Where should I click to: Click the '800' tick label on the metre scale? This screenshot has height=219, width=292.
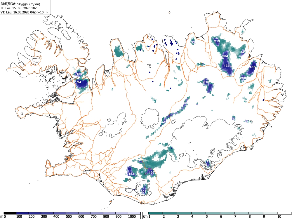106,217
